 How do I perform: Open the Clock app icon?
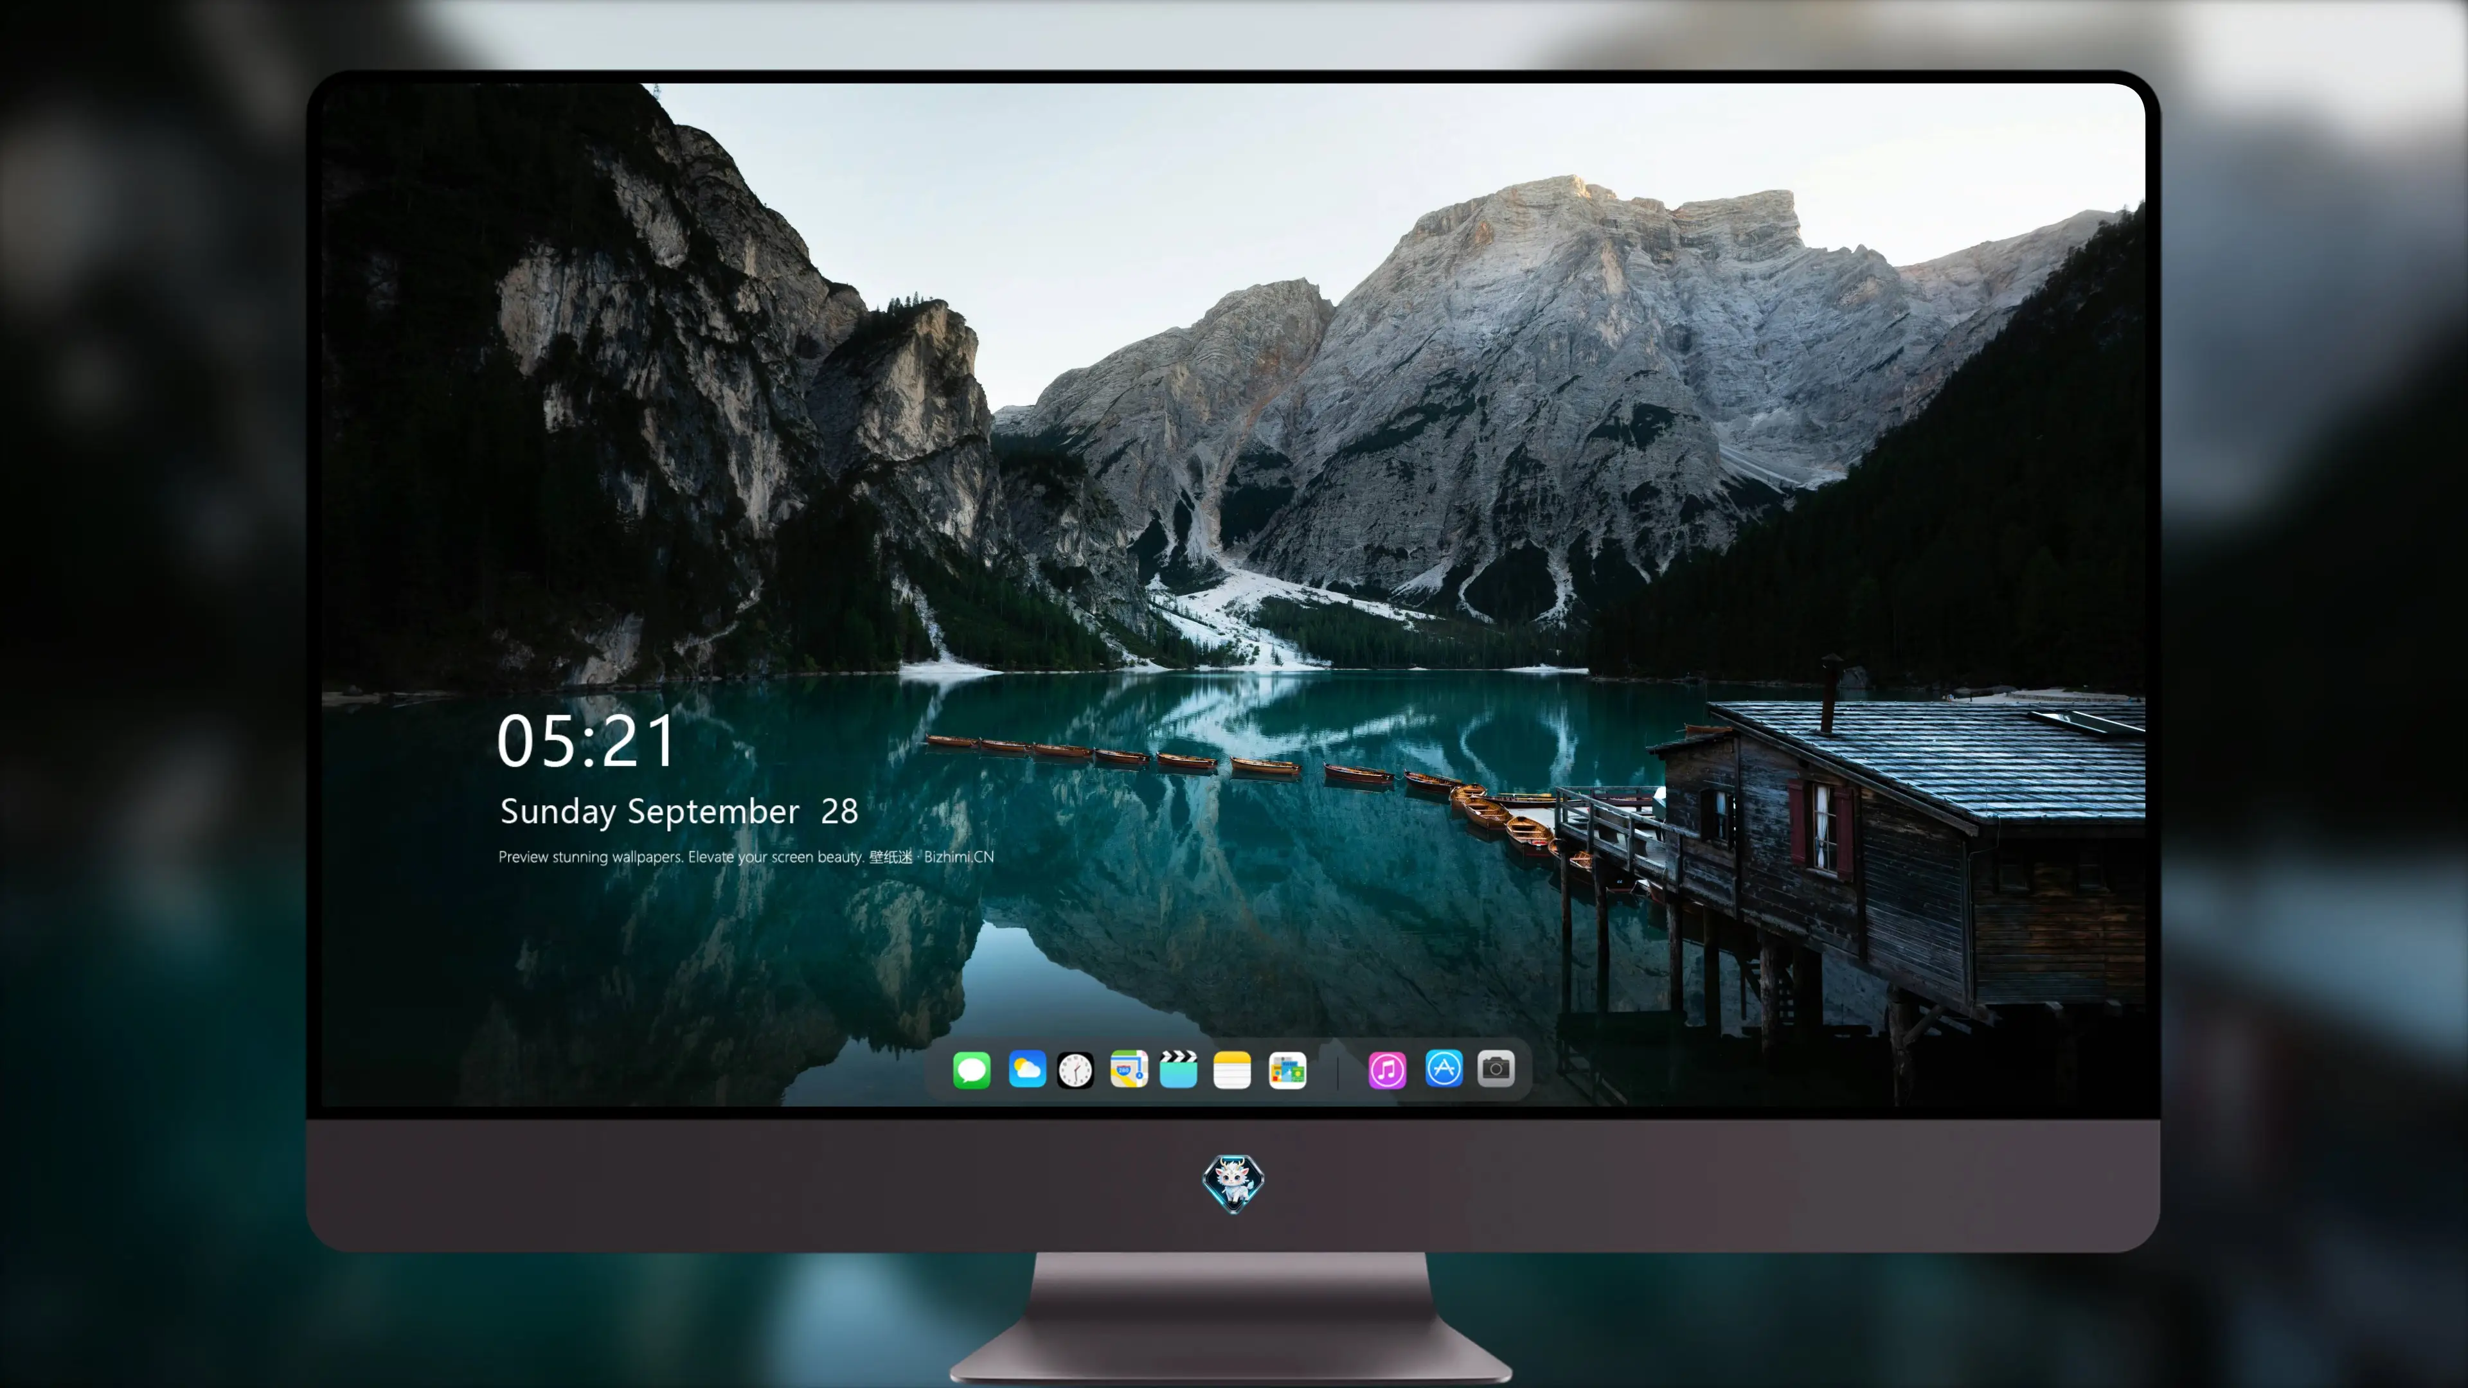coord(1075,1070)
